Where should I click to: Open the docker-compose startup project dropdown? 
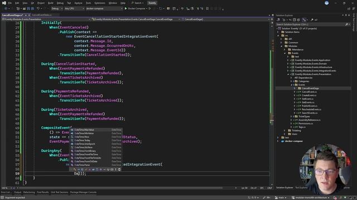(x=104, y=9)
